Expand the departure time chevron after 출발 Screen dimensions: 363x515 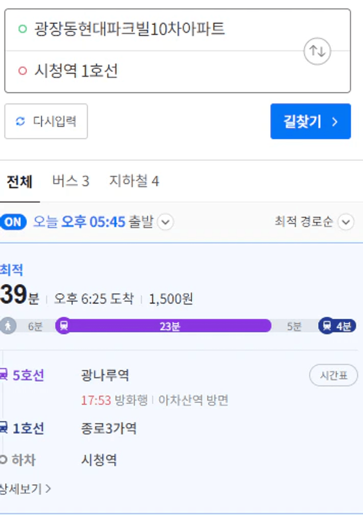165,223
